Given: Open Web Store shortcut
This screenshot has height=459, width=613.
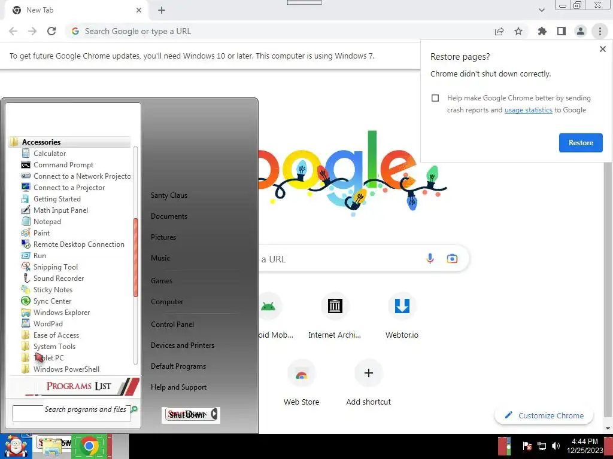Looking at the screenshot, I should 302,382.
